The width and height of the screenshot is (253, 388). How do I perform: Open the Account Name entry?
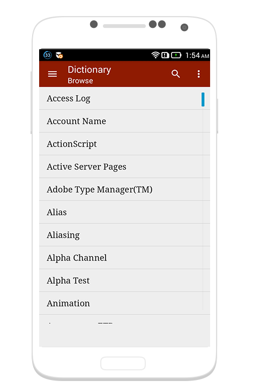click(124, 121)
